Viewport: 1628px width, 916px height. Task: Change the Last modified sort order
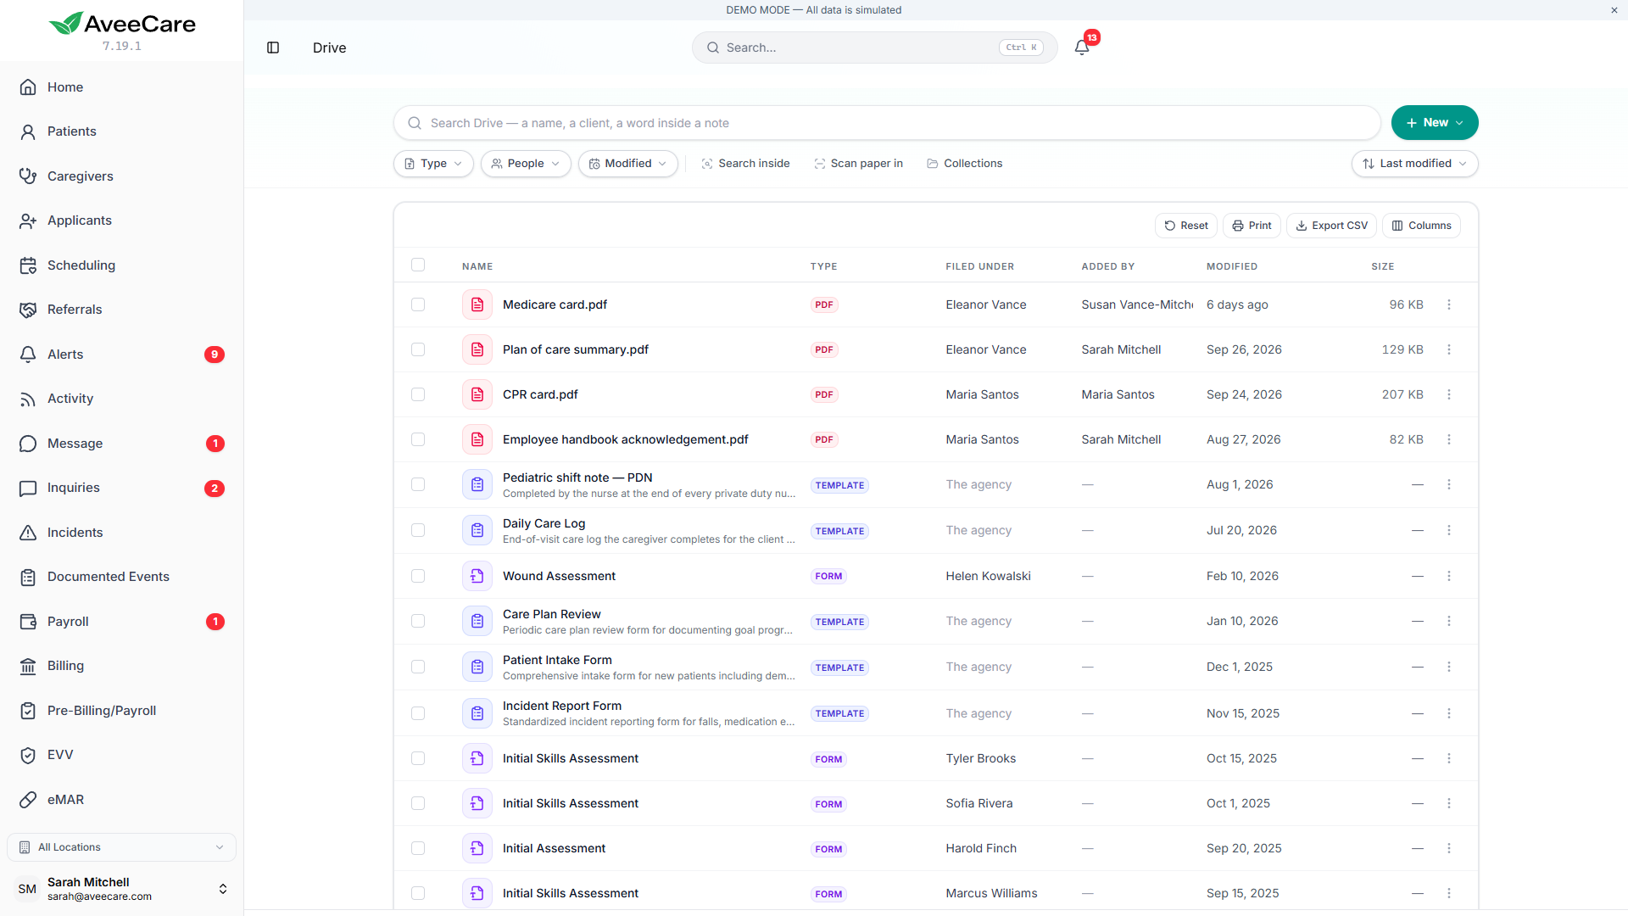pyautogui.click(x=1414, y=164)
